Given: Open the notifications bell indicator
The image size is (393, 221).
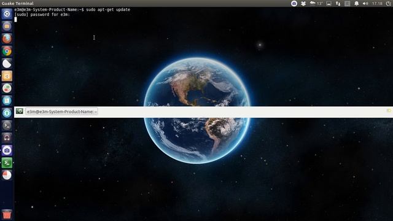Looking at the screenshot, I should click(356, 3).
